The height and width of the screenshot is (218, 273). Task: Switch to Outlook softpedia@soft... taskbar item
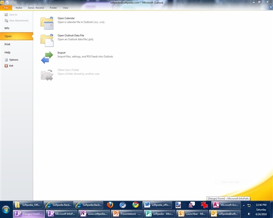pos(225,214)
